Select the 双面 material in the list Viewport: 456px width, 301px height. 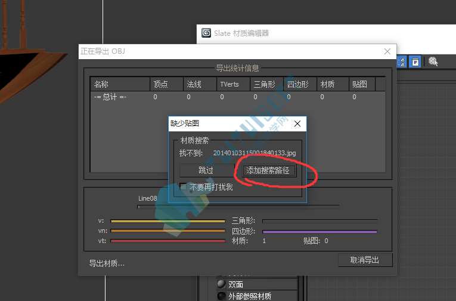point(257,284)
